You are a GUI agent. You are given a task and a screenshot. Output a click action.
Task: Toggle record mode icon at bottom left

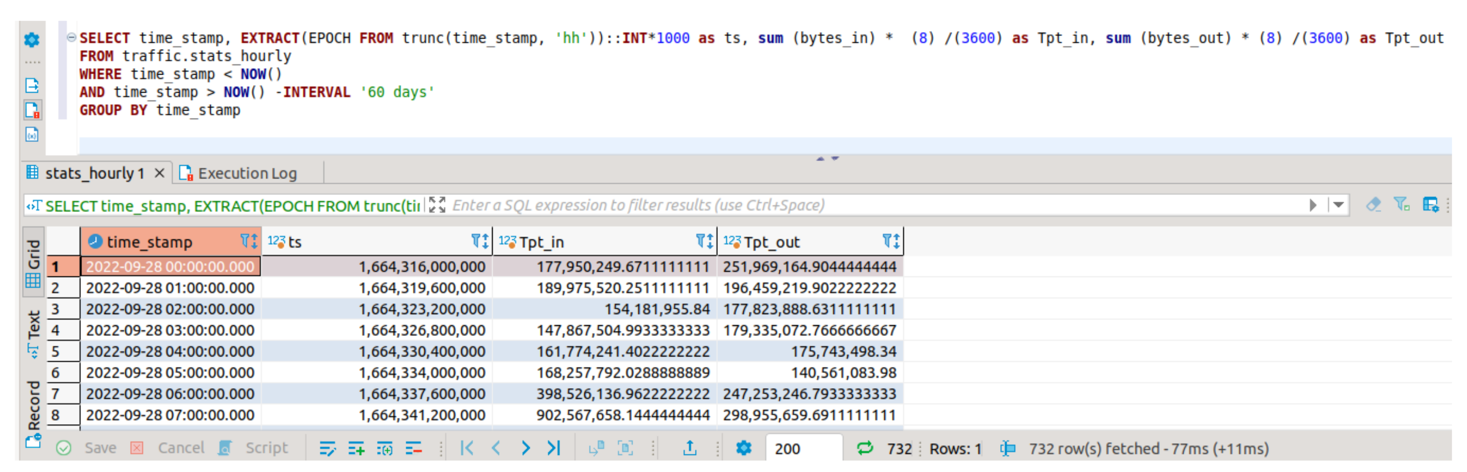click(33, 441)
